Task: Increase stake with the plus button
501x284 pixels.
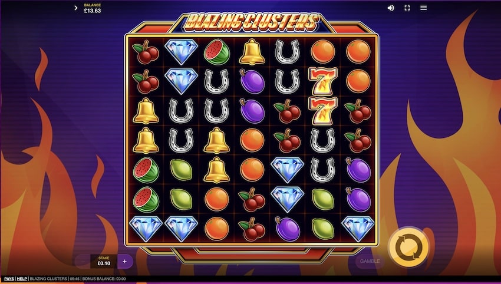Action: (124, 262)
